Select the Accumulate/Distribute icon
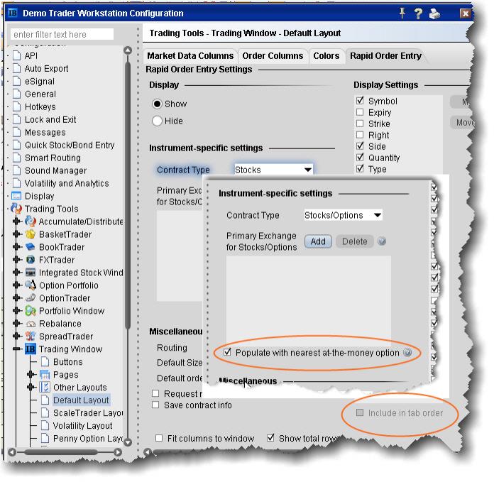 (x=31, y=221)
